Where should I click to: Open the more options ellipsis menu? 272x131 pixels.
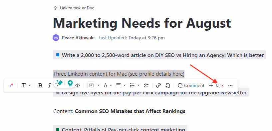tap(230, 85)
